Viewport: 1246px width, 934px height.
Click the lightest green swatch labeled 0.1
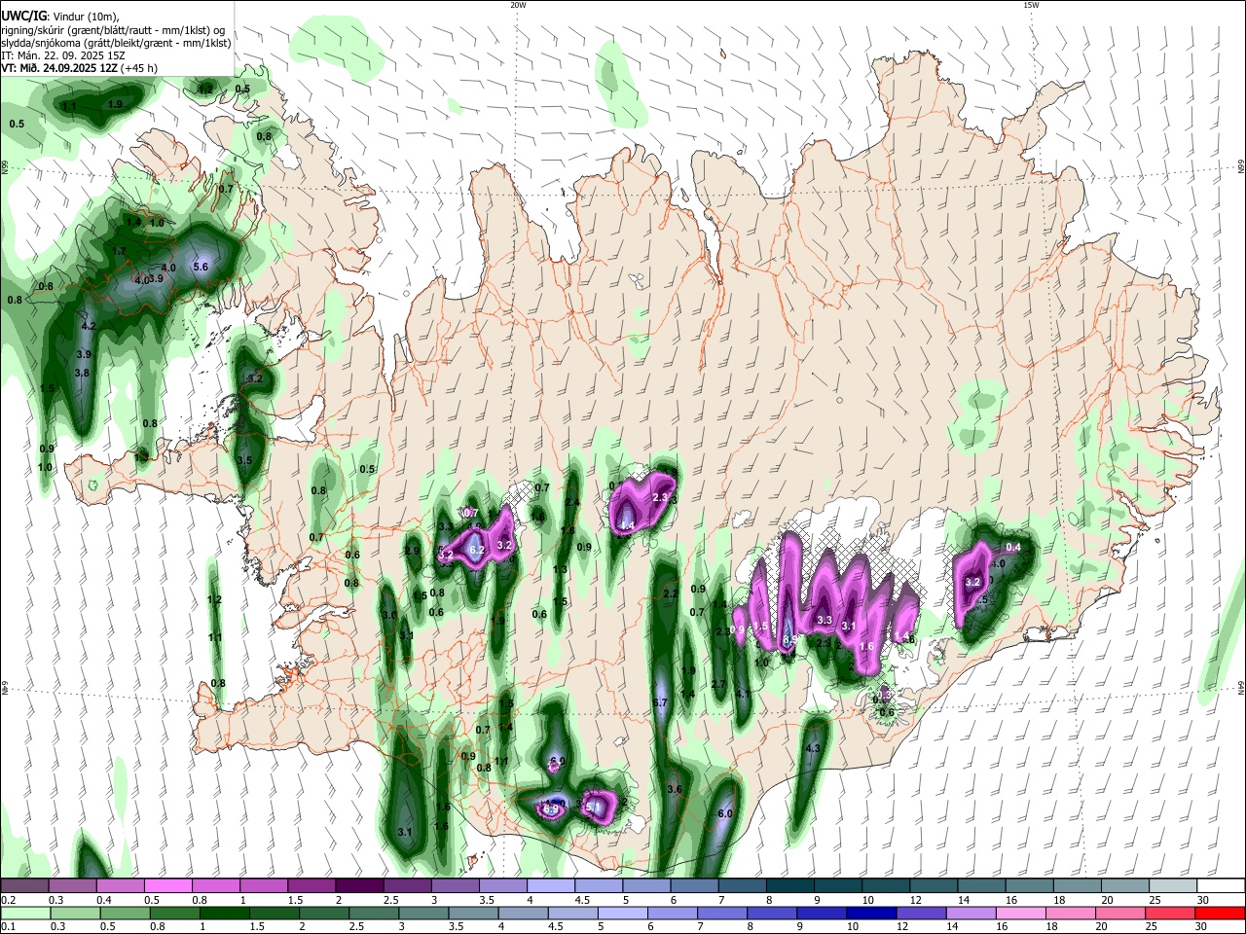click(24, 913)
